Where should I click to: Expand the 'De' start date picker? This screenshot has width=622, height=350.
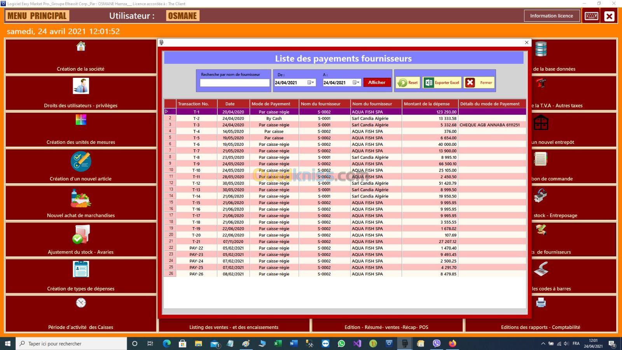point(311,82)
